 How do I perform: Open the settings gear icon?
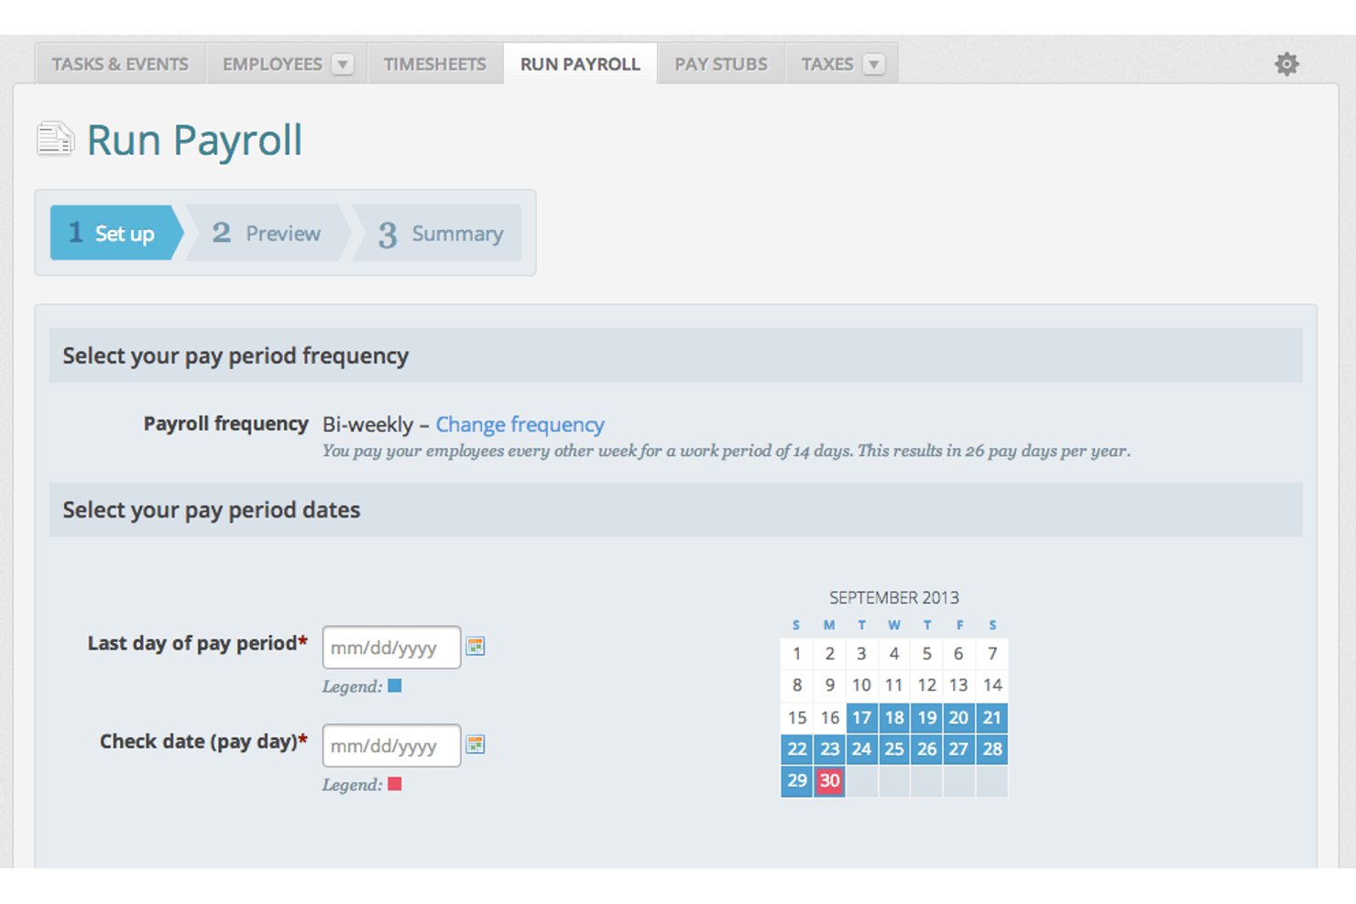tap(1286, 64)
